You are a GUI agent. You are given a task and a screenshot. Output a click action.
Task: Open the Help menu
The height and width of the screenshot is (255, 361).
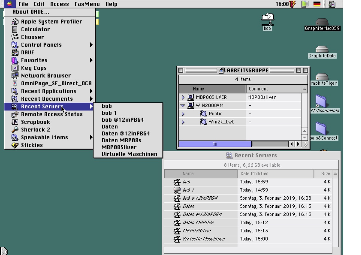[111, 4]
